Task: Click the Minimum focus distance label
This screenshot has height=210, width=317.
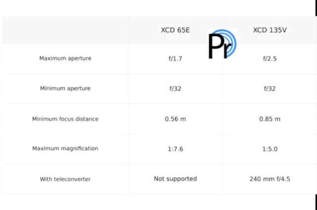Action: tap(65, 119)
